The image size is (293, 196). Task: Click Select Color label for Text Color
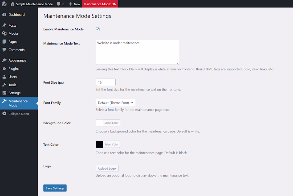[x=111, y=144]
